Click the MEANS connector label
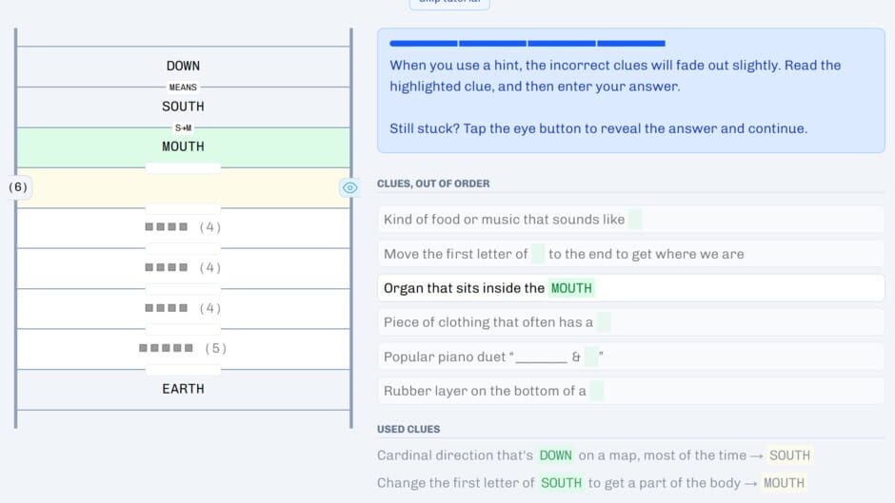 [x=183, y=87]
